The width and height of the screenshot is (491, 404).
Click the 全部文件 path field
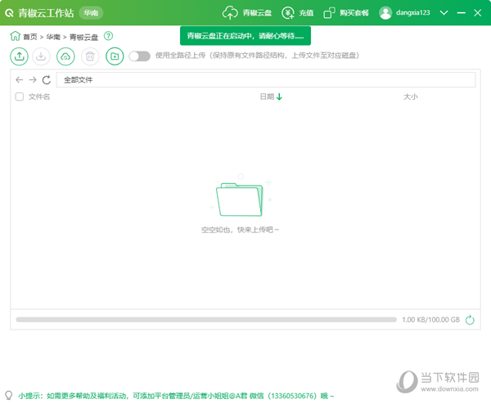tap(266, 80)
